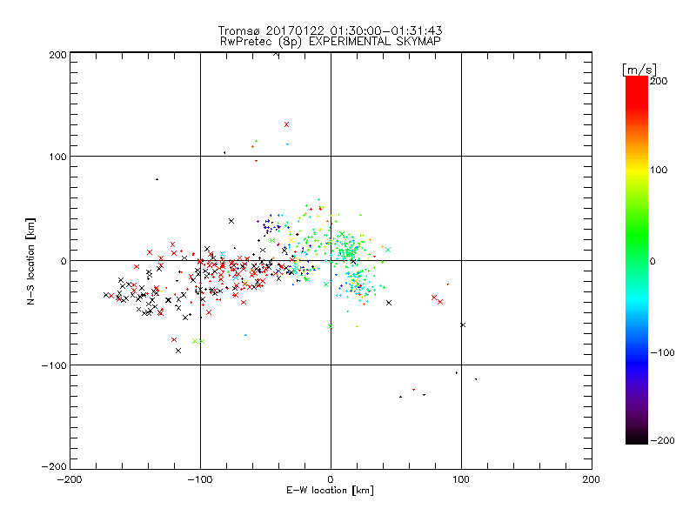Select the colorbar label '-200' beside black
This screenshot has width=696, height=522.
point(662,440)
